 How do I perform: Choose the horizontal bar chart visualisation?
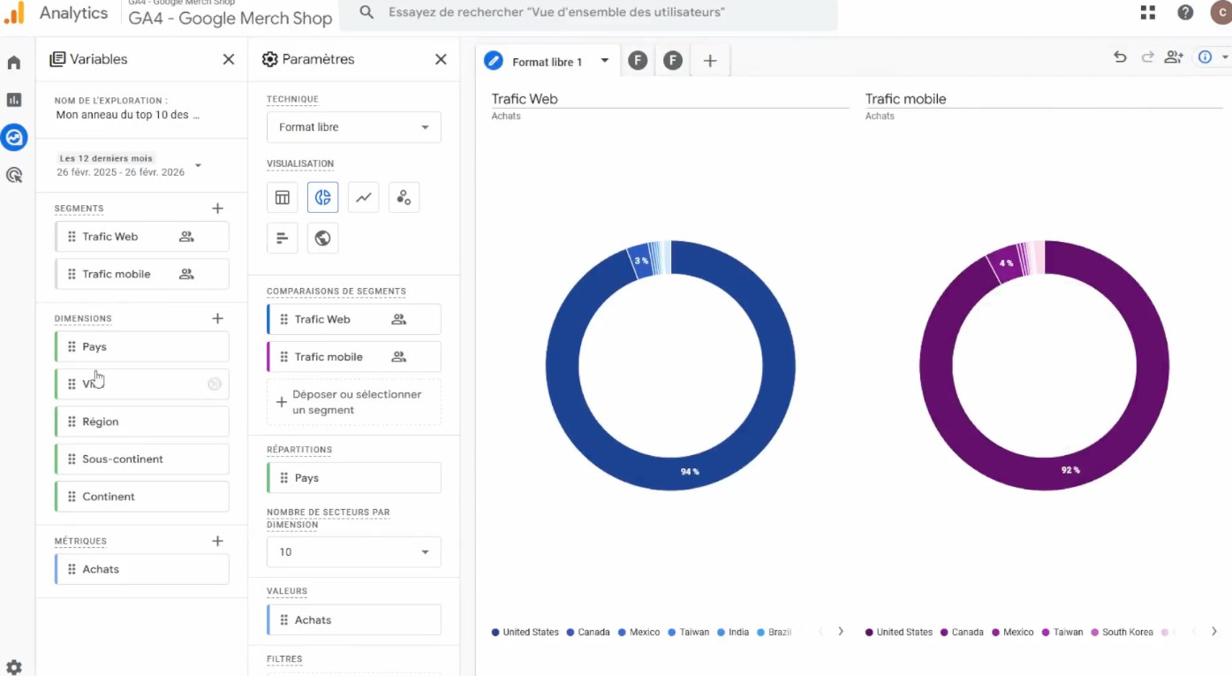point(283,238)
